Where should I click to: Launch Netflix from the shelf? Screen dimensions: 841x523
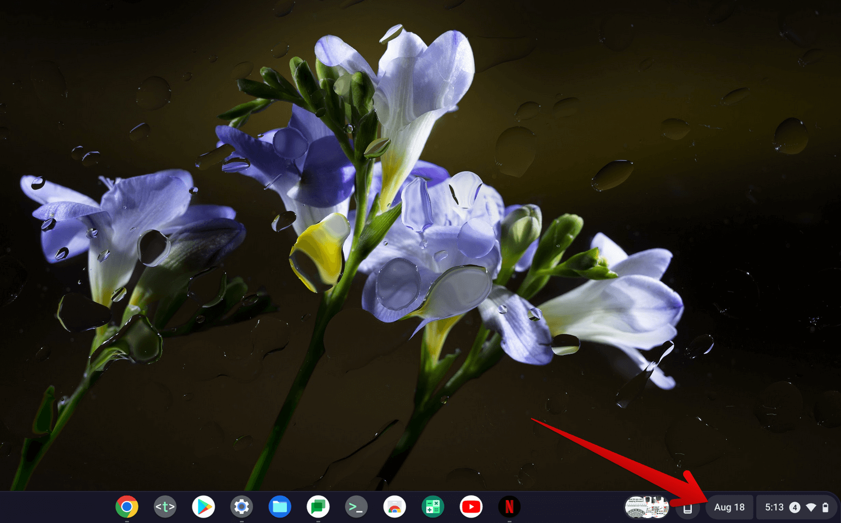[x=509, y=507]
